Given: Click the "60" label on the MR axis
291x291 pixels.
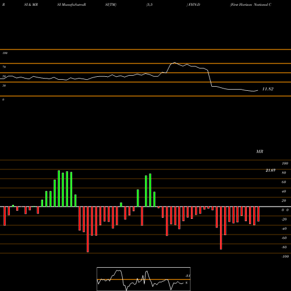Looking at the screenshot, I should (283, 182).
